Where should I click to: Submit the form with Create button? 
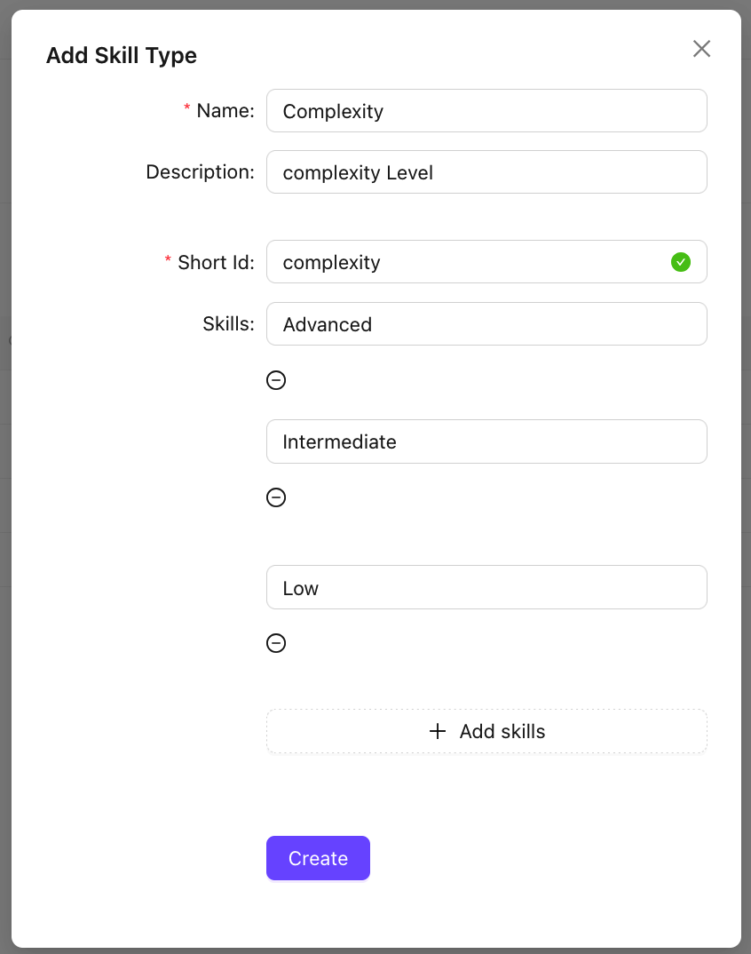(318, 858)
